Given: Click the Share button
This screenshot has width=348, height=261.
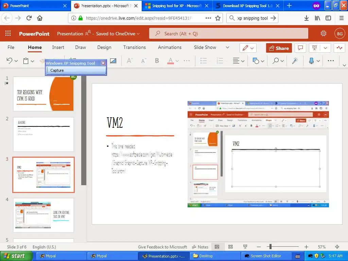Looking at the screenshot, I should coord(279,48).
